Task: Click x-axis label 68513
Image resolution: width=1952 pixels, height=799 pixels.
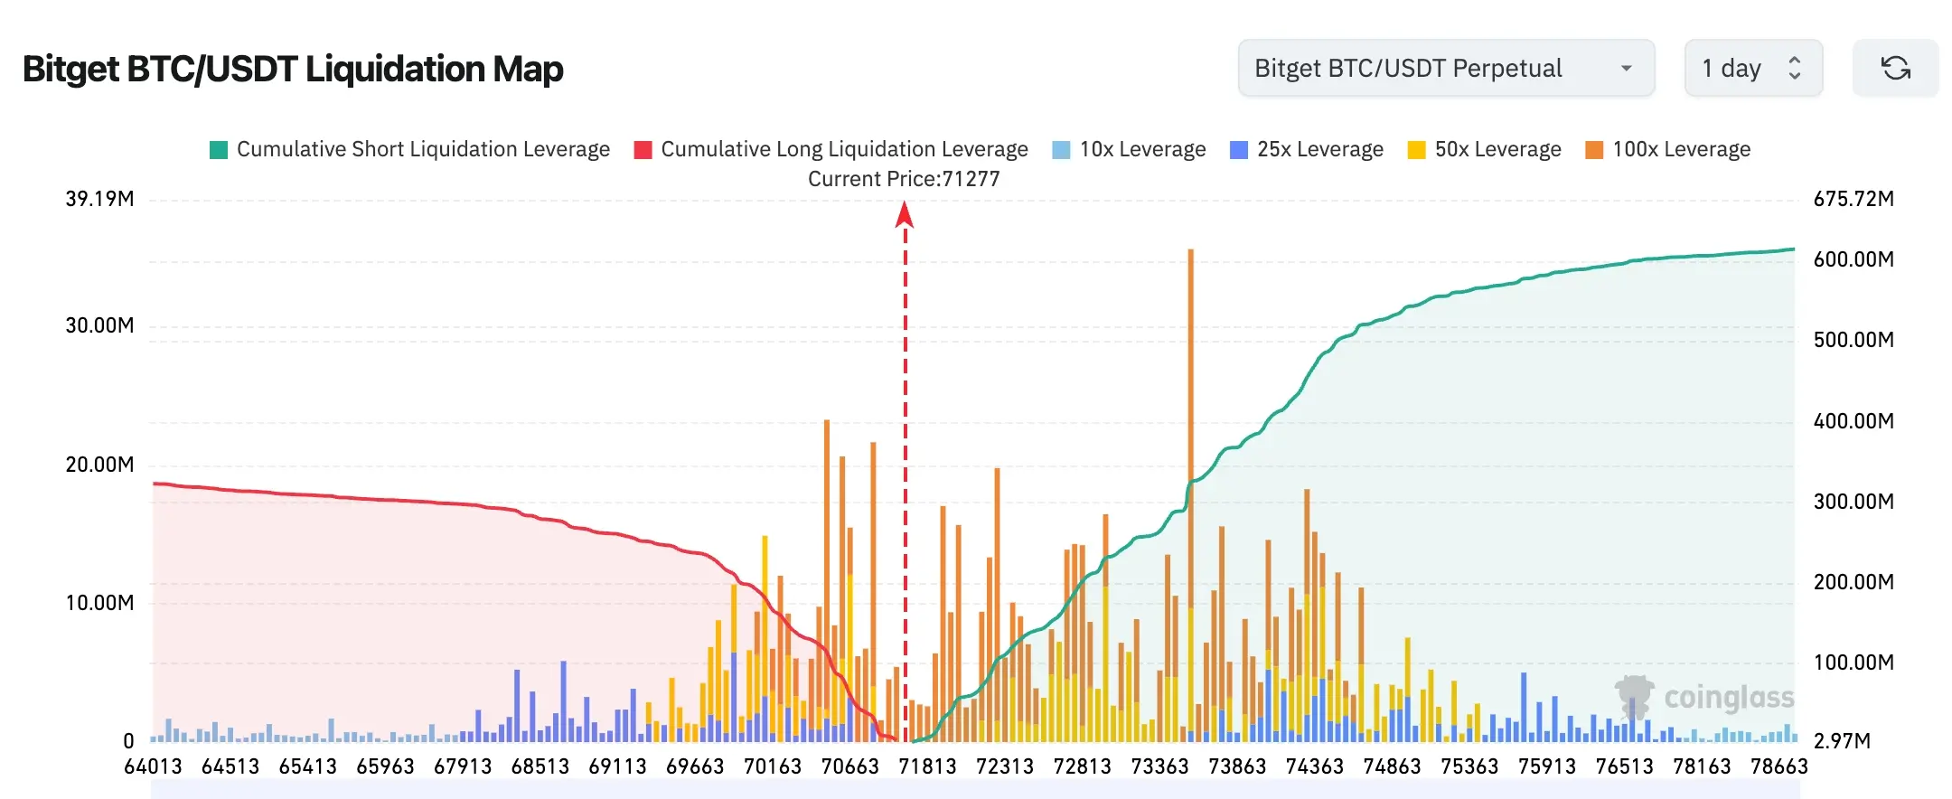Action: coord(540,766)
